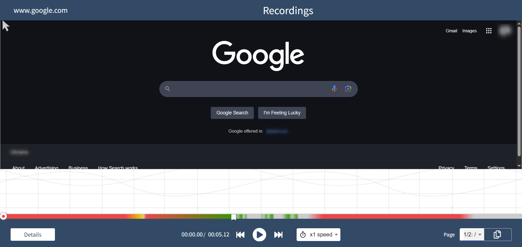Image resolution: width=522 pixels, height=247 pixels.
Task: Click the scrollbar down arrow
Action: (519, 166)
